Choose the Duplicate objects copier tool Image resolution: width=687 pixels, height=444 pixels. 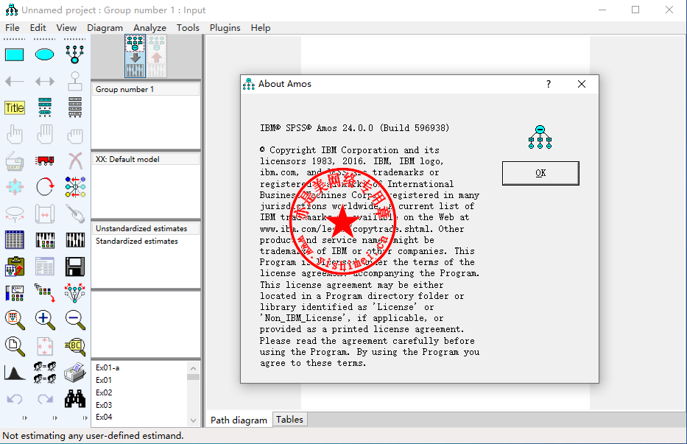click(x=15, y=161)
